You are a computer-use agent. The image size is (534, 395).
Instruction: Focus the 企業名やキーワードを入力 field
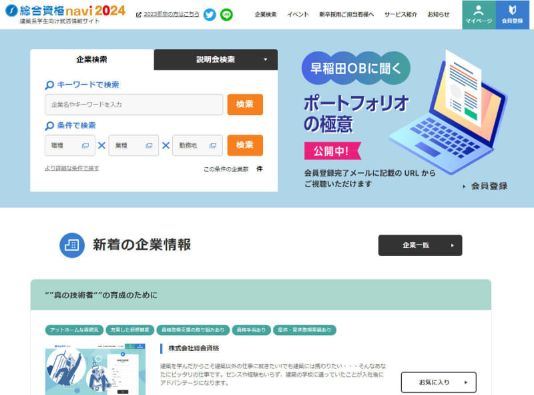click(x=134, y=104)
